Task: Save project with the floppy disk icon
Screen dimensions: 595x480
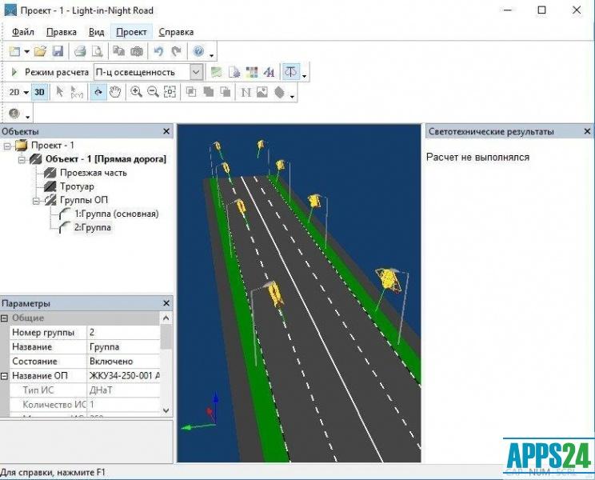Action: tap(58, 52)
